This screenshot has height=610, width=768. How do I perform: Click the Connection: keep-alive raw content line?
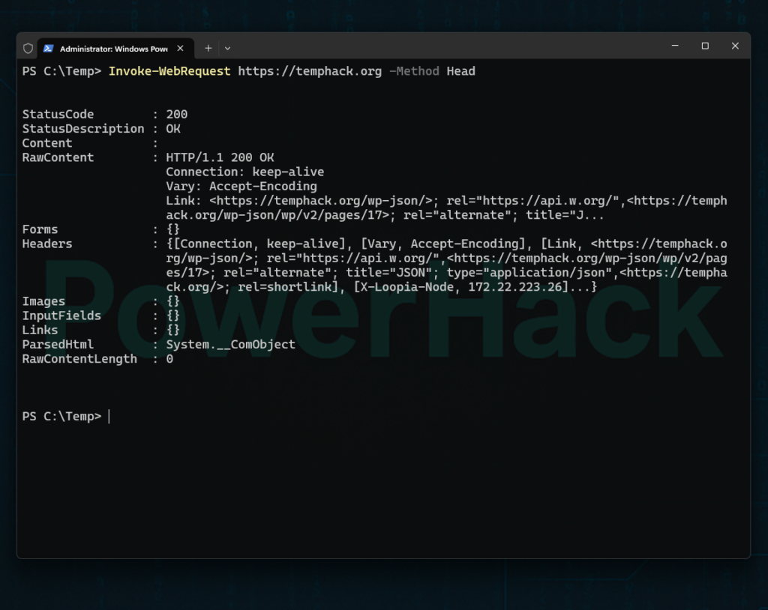point(244,172)
